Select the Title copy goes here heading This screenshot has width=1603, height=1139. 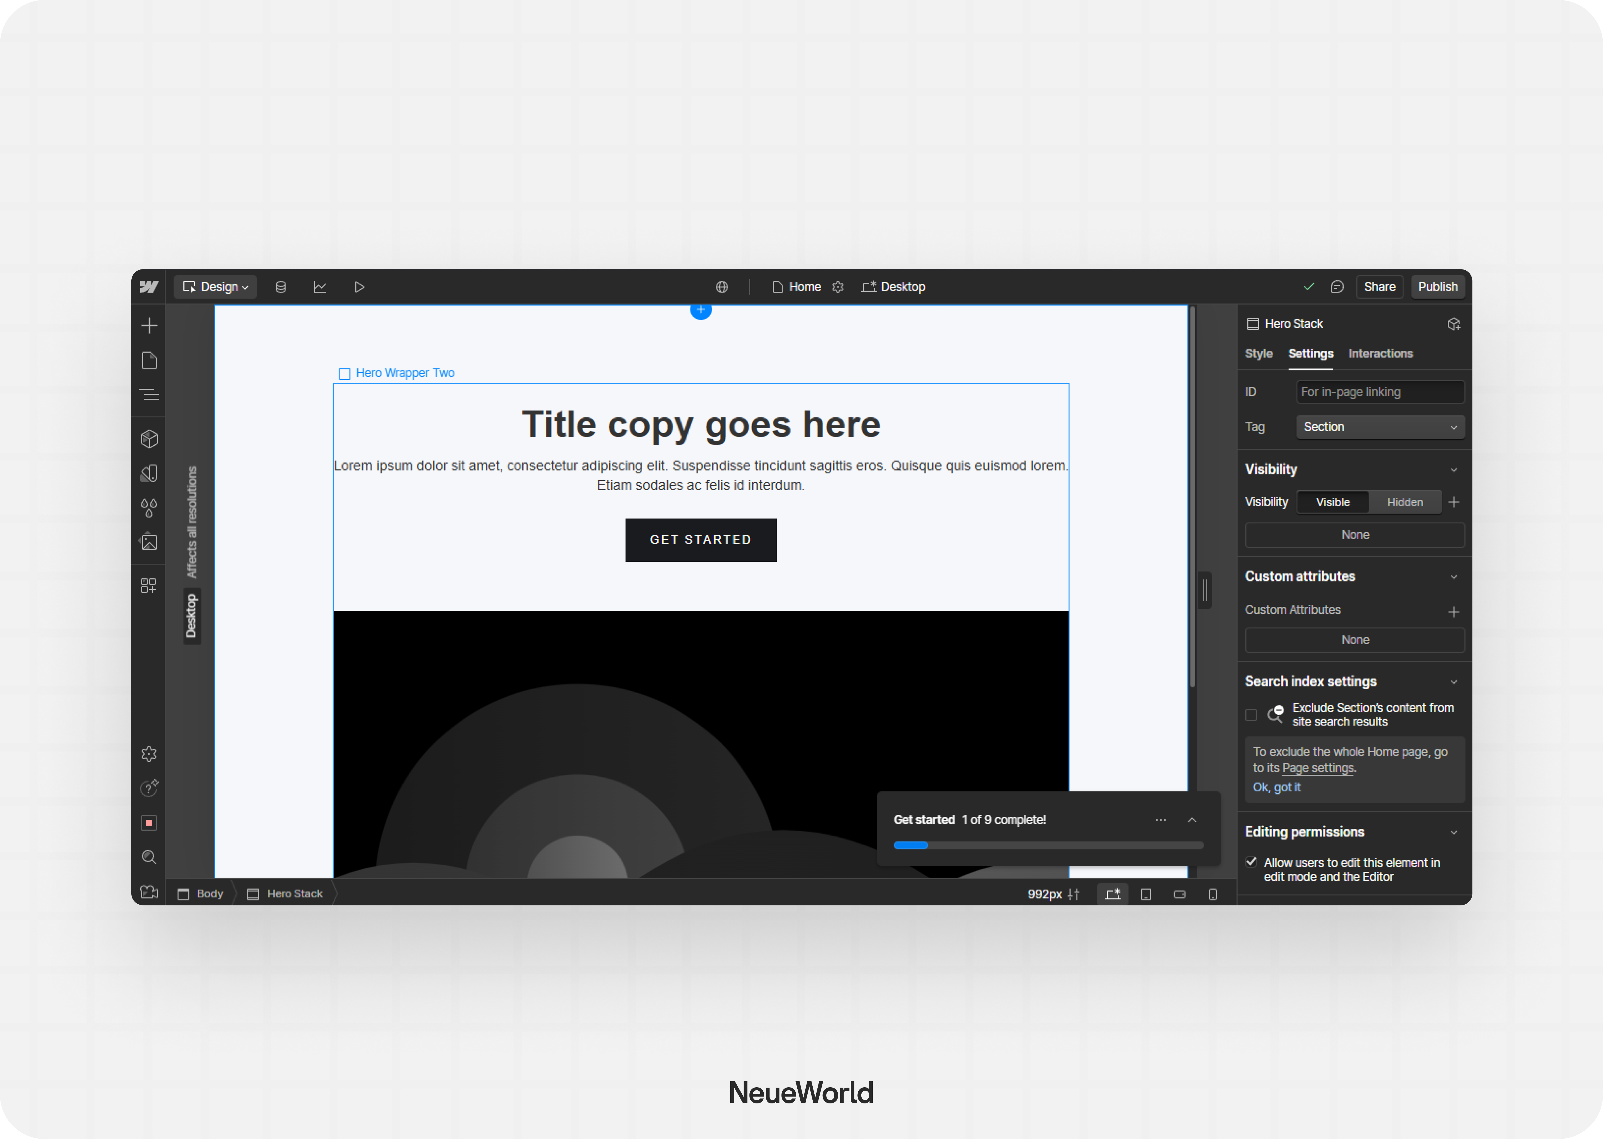[700, 424]
